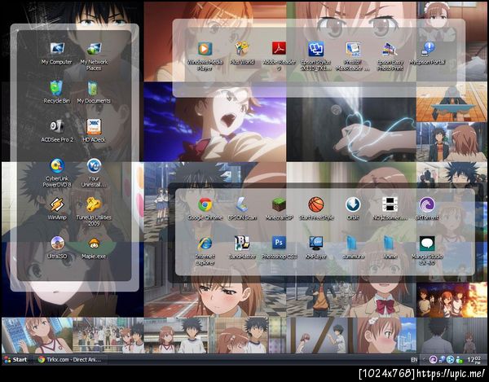Open the Start menu

tap(16, 359)
